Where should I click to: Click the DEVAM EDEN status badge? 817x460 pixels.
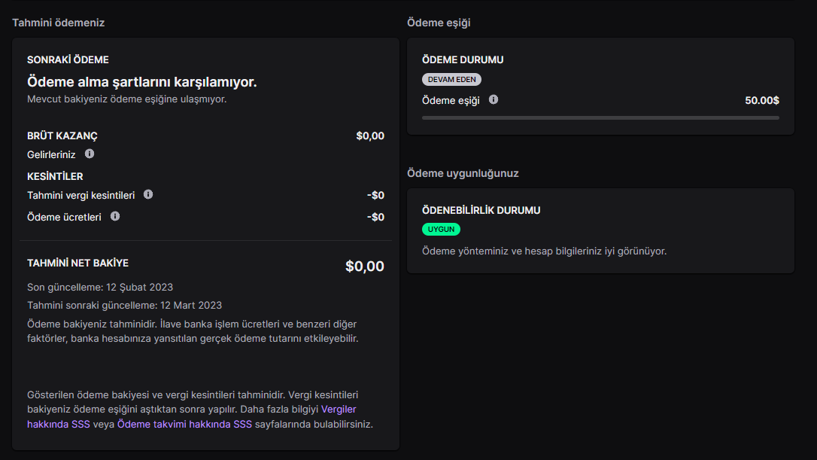pos(451,79)
